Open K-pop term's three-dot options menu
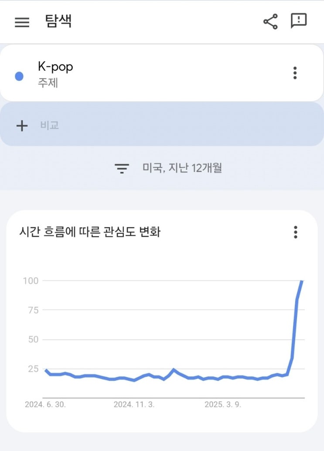Viewport: 324px width, 451px height. 295,73
